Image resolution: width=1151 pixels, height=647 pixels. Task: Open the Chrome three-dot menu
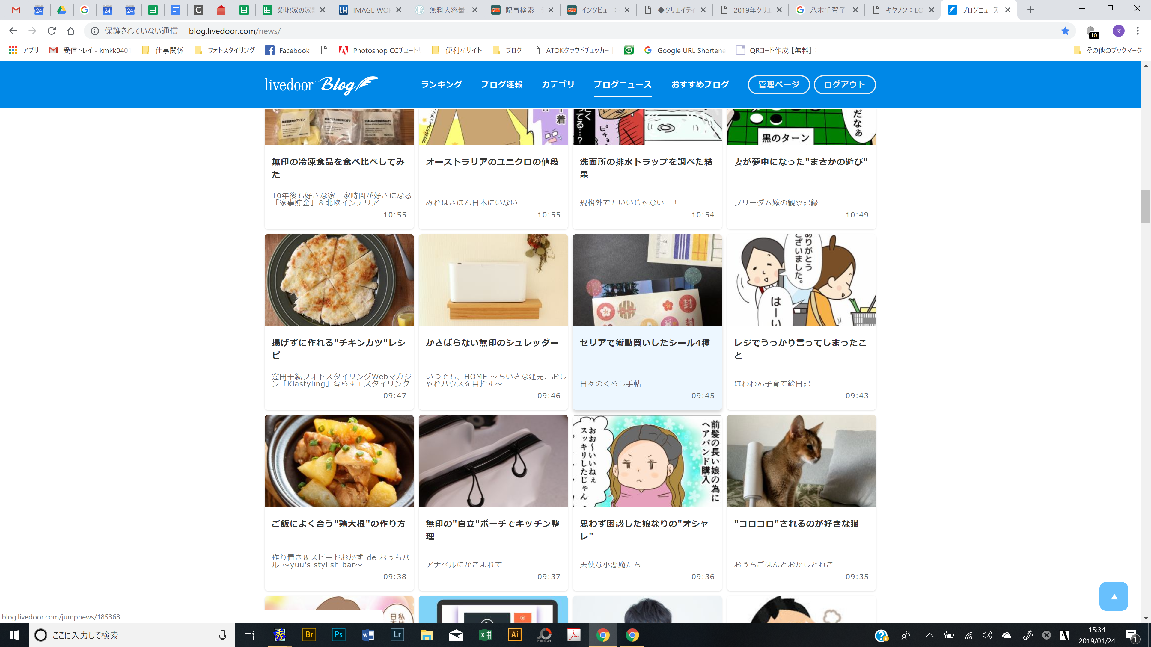coord(1138,31)
